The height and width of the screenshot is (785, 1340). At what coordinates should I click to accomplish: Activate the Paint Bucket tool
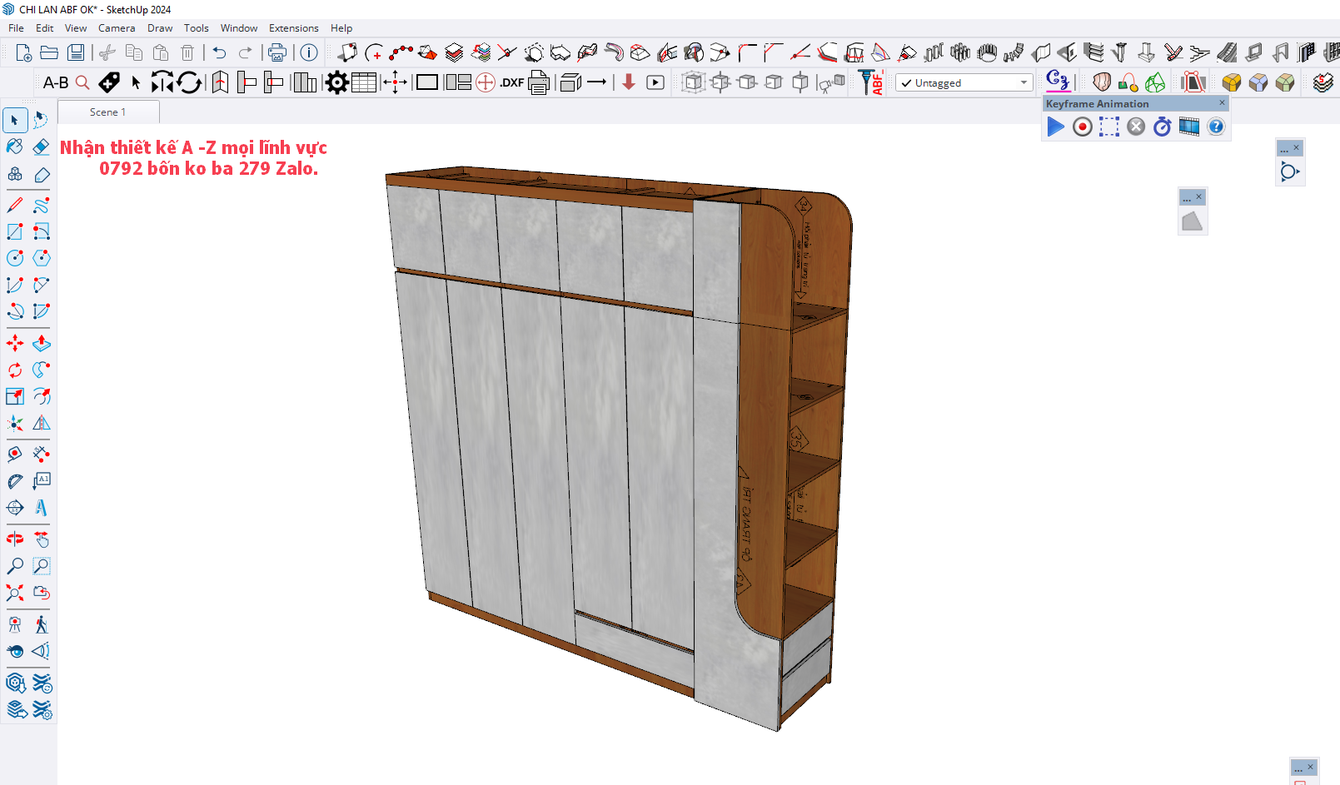15,147
